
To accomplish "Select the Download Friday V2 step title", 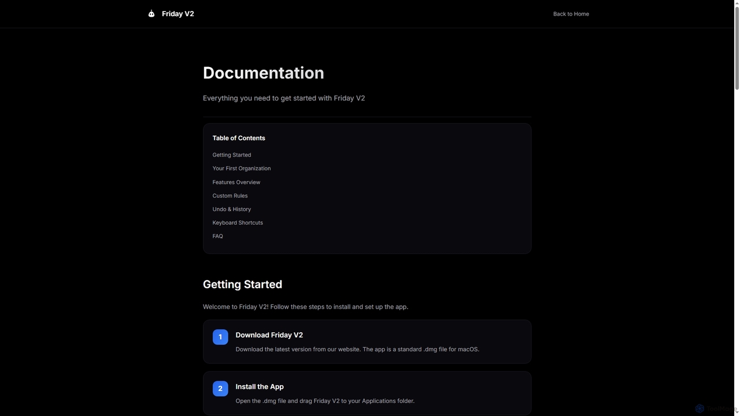I will coord(269,335).
